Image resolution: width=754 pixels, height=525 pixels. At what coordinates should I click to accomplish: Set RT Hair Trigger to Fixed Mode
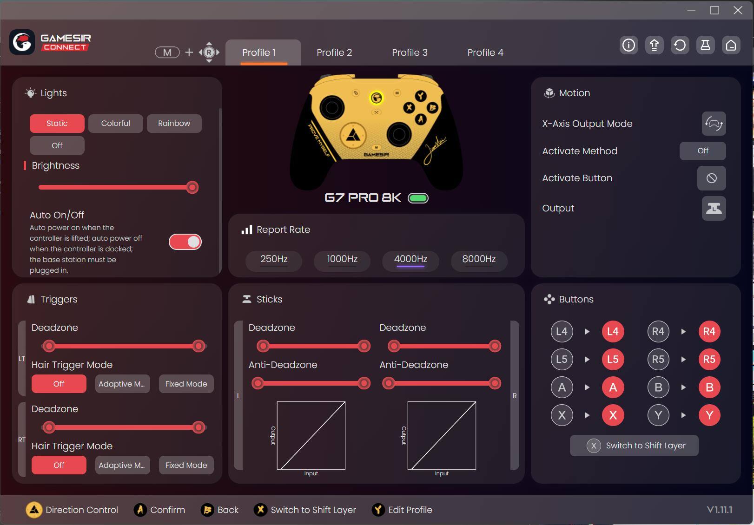(186, 465)
